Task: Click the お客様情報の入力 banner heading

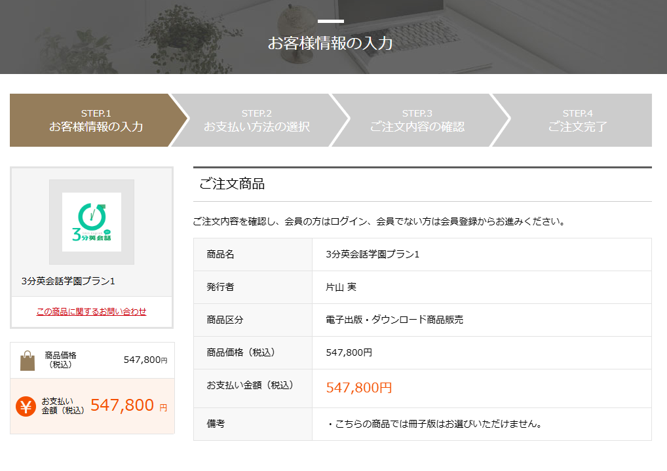Action: point(330,43)
